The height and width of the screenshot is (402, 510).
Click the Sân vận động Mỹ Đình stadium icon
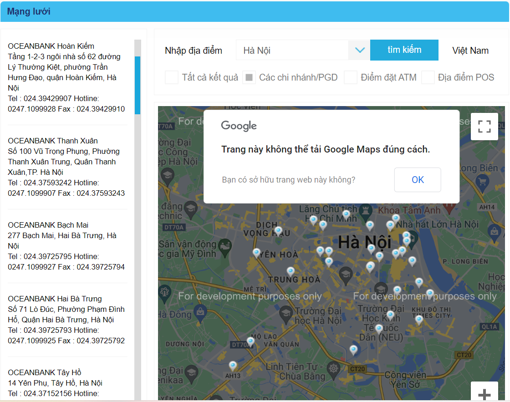pos(225,247)
